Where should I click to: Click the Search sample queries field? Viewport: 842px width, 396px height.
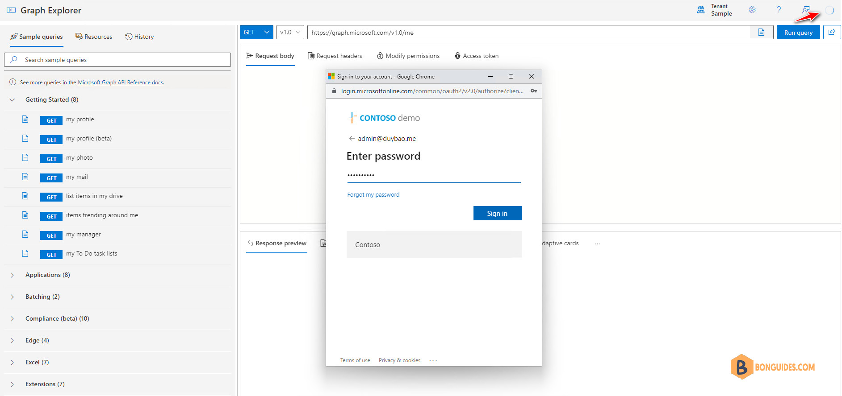[117, 60]
